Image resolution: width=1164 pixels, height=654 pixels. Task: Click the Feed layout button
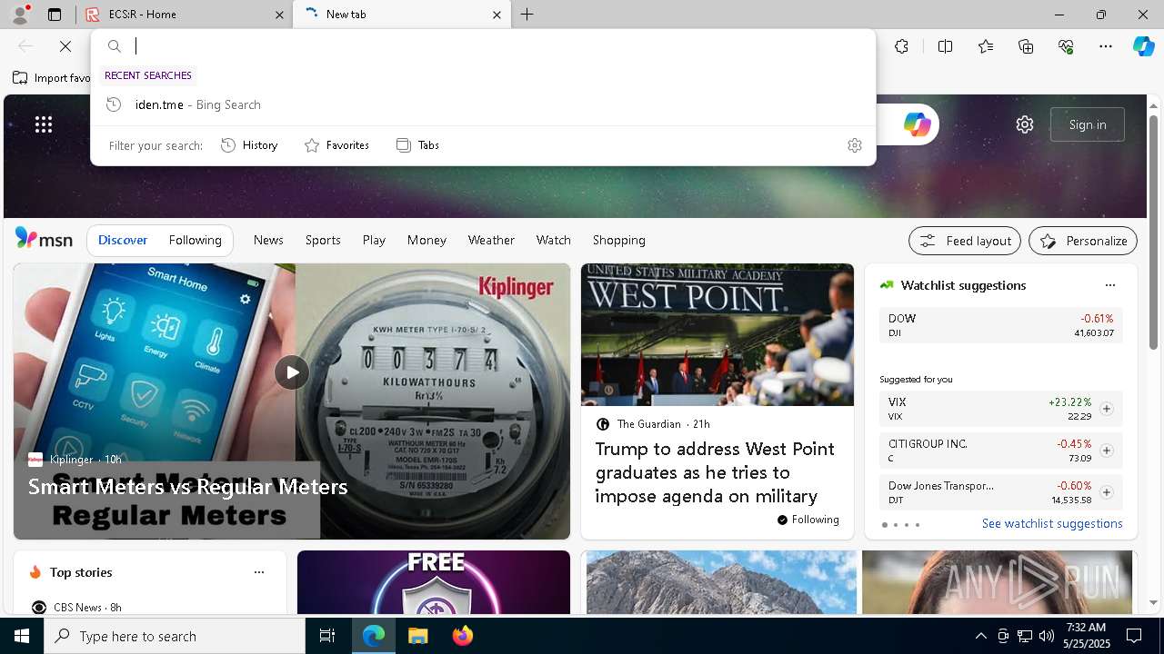(x=965, y=241)
